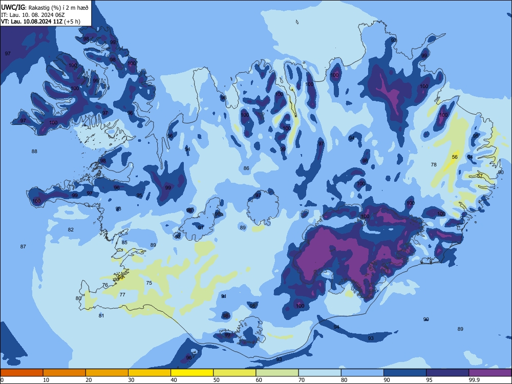Click the humidity value '87' on the map
The height and width of the screenshot is (384, 512).
23,247
